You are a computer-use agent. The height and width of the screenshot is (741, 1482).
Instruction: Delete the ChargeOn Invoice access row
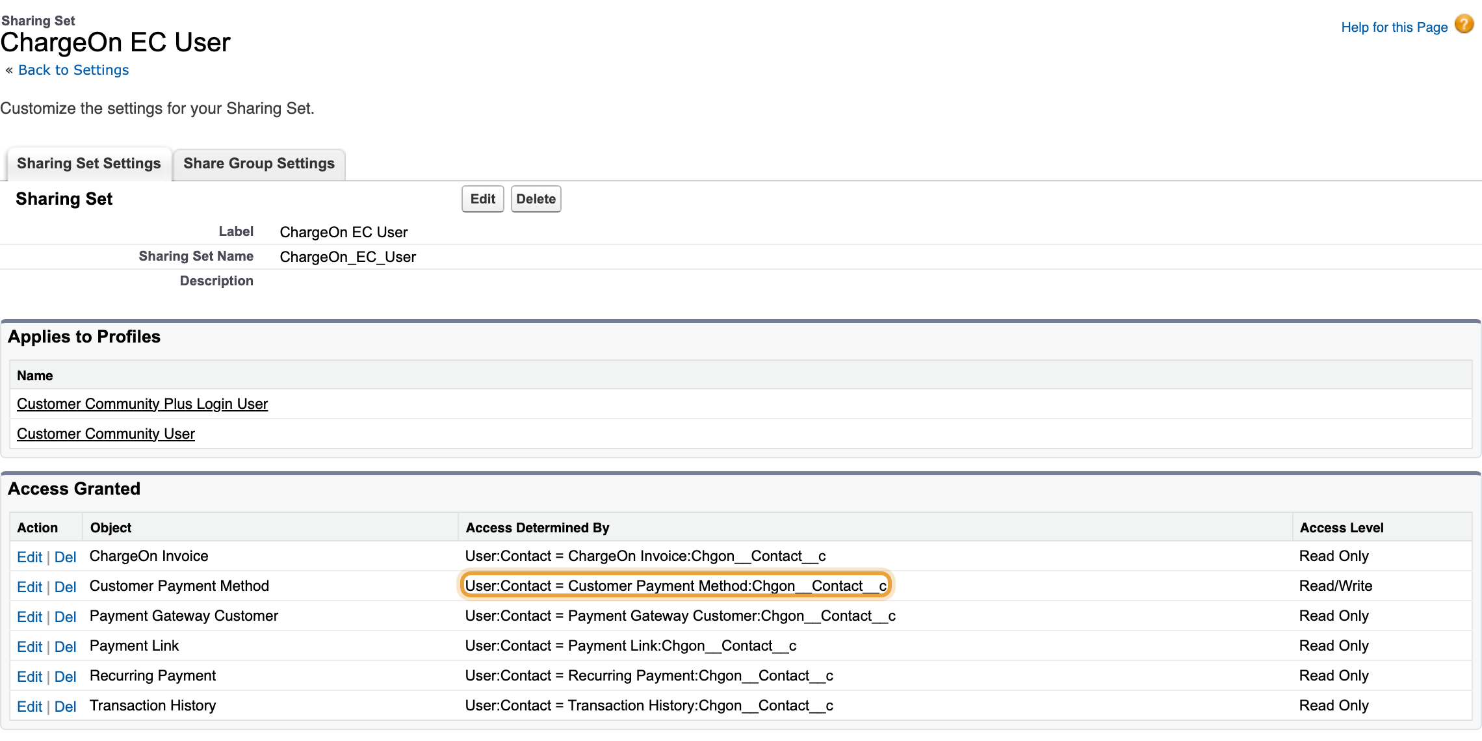(x=65, y=557)
